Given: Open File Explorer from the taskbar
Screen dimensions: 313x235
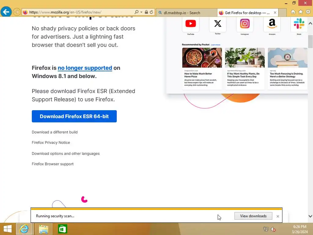Looking at the screenshot, I should click(43, 229).
